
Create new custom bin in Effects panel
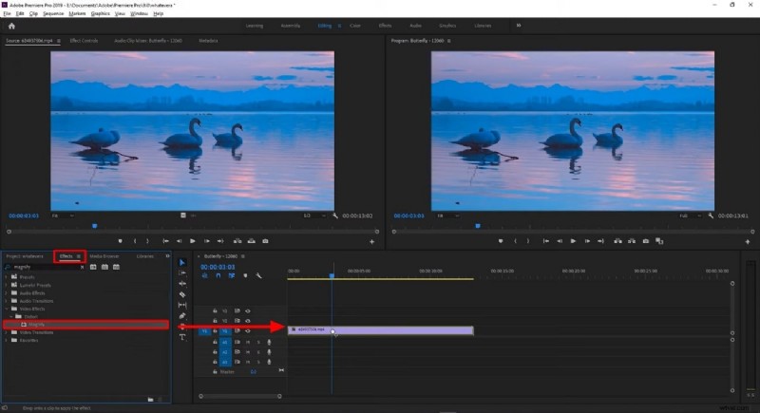coord(151,400)
